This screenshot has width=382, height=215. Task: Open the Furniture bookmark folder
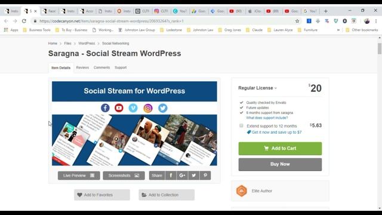pyautogui.click(x=307, y=30)
